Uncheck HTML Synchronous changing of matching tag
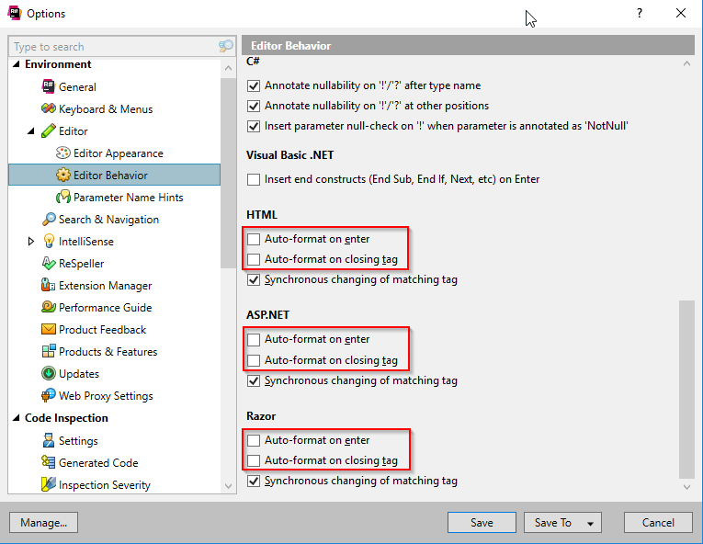Image resolution: width=703 pixels, height=544 pixels. coord(254,280)
